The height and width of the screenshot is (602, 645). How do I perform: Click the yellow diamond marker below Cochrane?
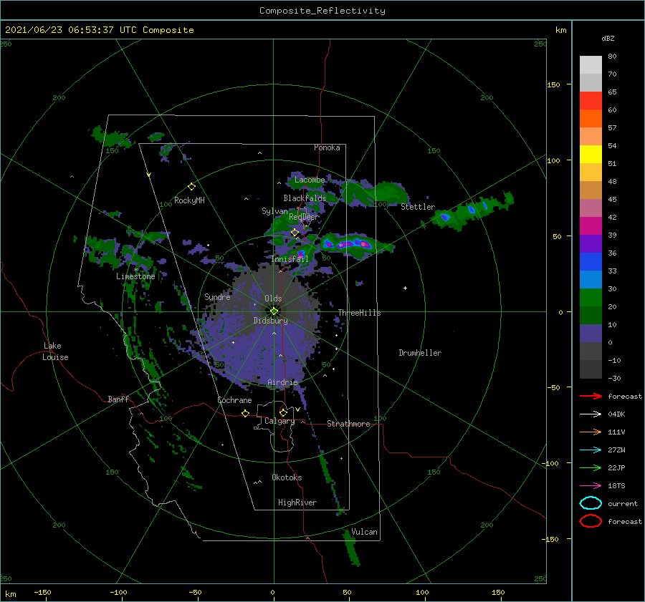245,413
